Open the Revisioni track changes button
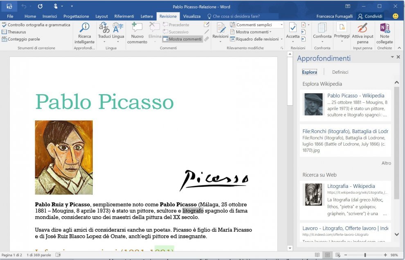This screenshot has height=260, width=405. coord(220,33)
